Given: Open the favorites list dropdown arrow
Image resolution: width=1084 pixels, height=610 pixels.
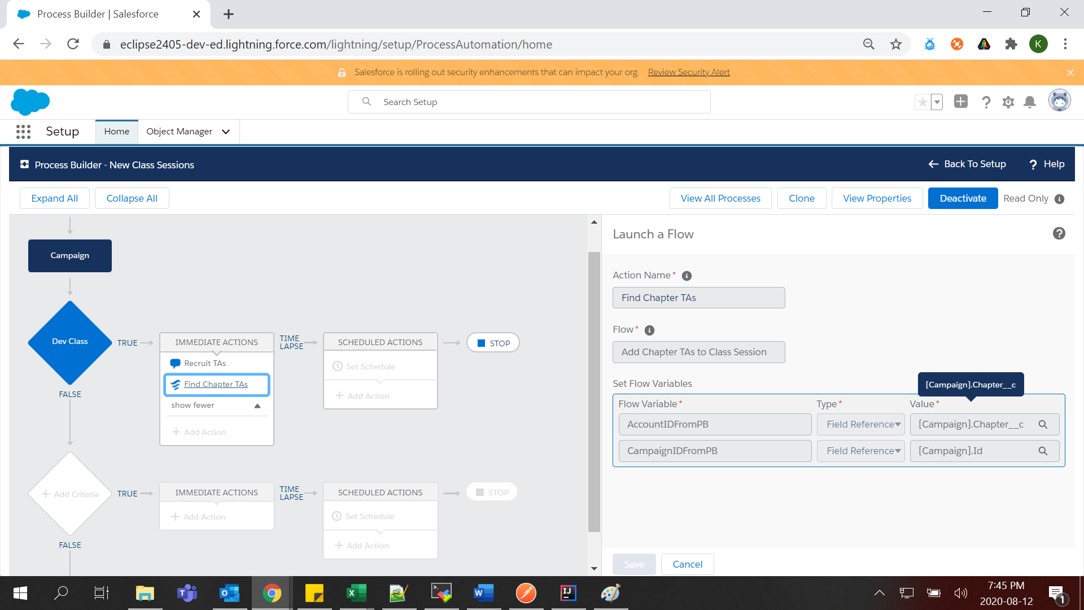Looking at the screenshot, I should point(937,102).
